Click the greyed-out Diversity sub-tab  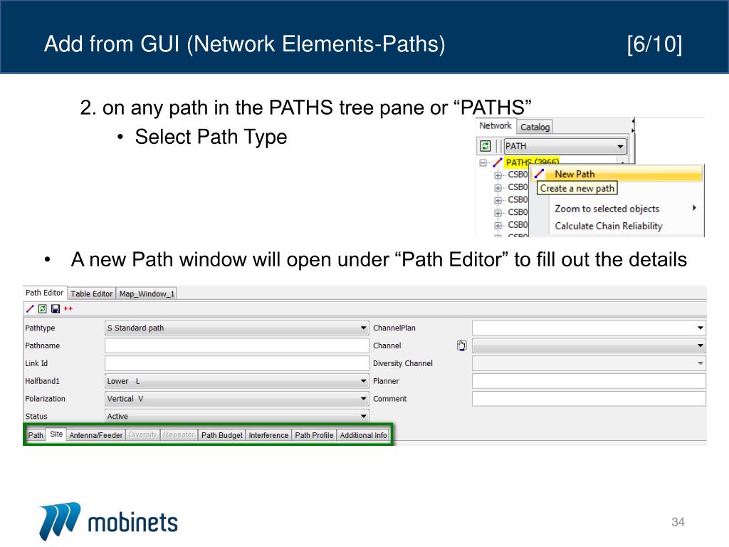tap(142, 435)
